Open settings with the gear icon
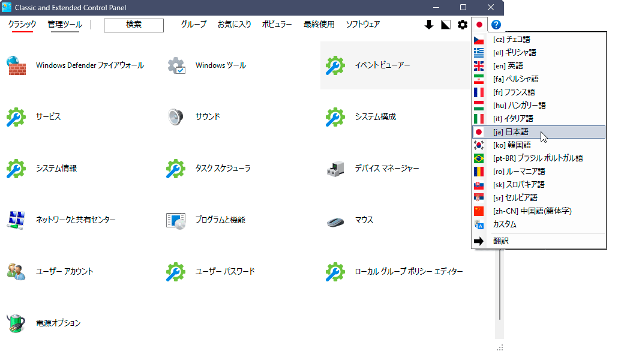 pyautogui.click(x=463, y=25)
